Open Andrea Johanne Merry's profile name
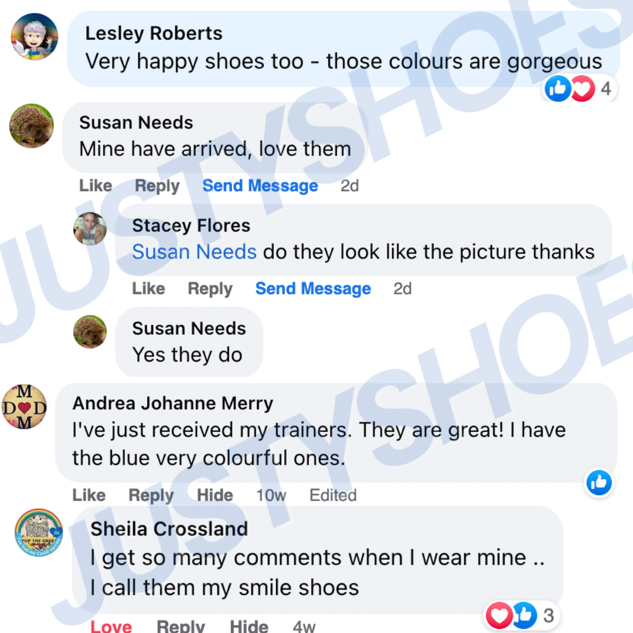This screenshot has height=633, width=633. pyautogui.click(x=173, y=403)
